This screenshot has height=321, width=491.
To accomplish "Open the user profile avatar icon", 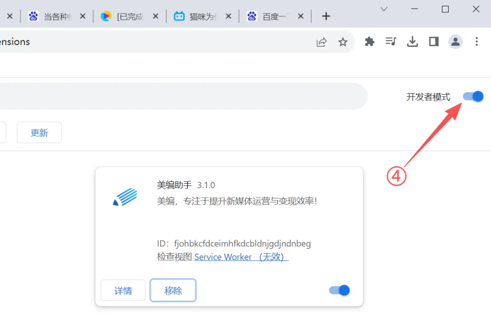I will click(455, 42).
